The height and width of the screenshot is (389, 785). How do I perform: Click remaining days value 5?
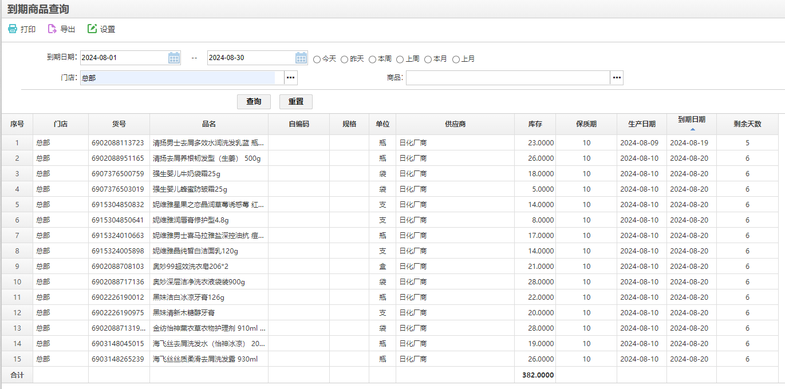click(747, 142)
